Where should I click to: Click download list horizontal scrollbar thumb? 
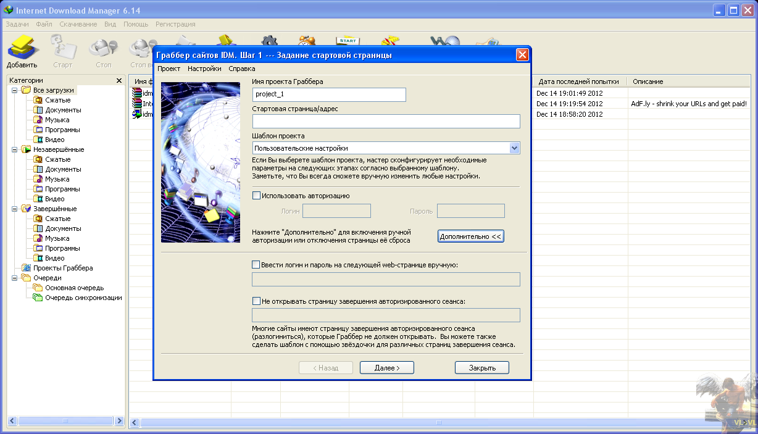(x=439, y=423)
